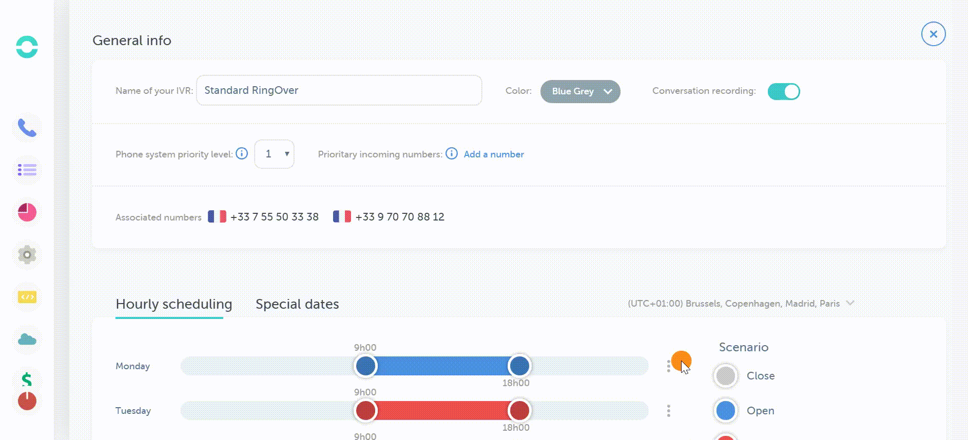Click the Associated numbers label

[159, 217]
